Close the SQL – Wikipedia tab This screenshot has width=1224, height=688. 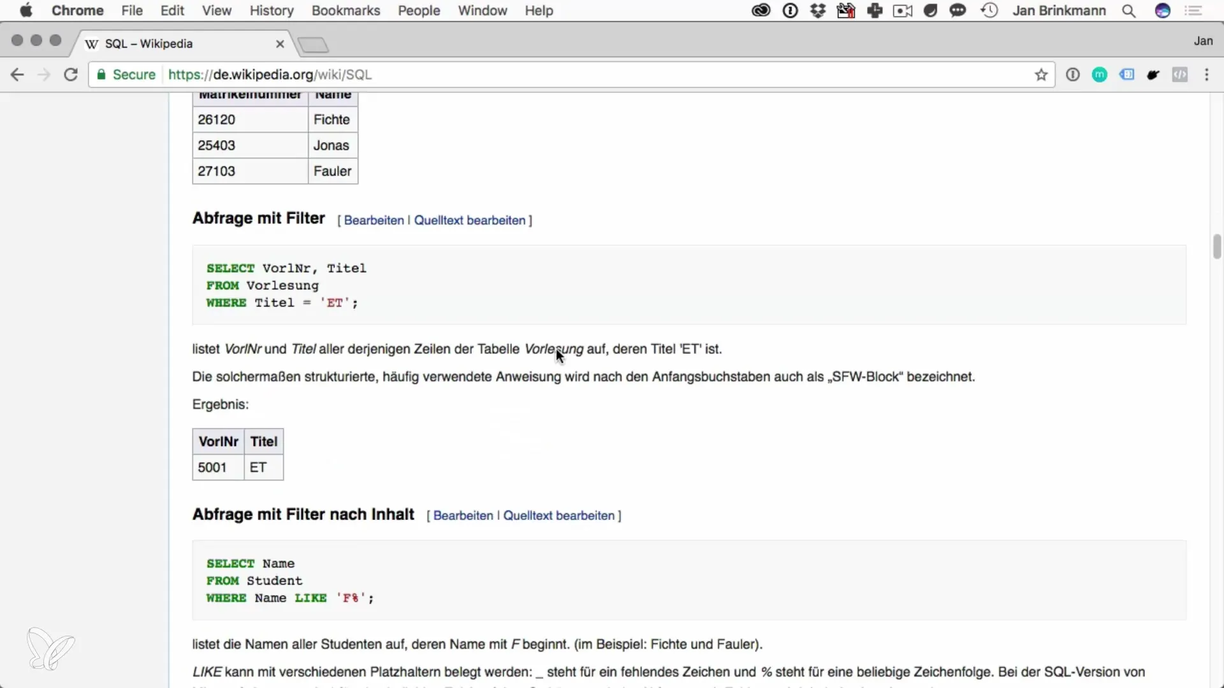coord(280,44)
